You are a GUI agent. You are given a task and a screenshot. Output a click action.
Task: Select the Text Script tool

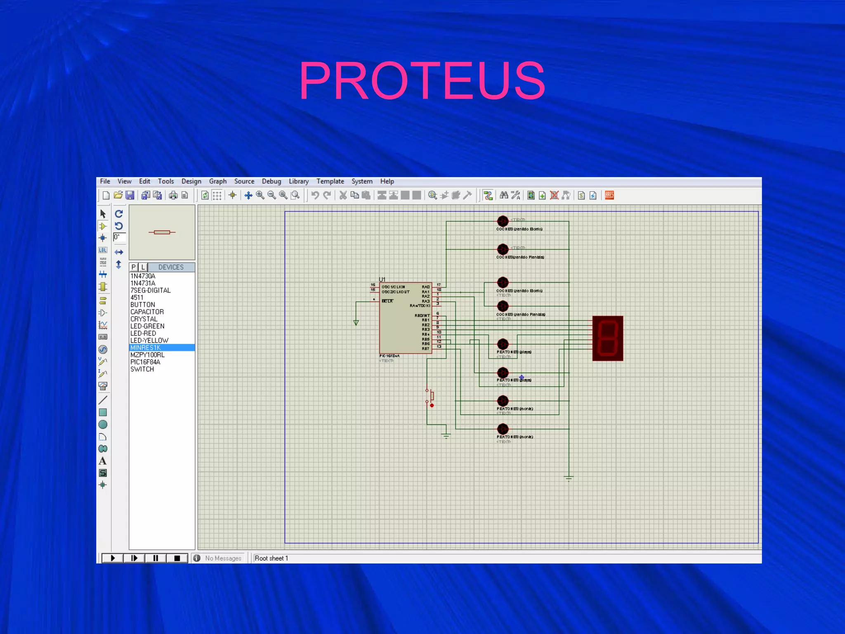point(103,262)
